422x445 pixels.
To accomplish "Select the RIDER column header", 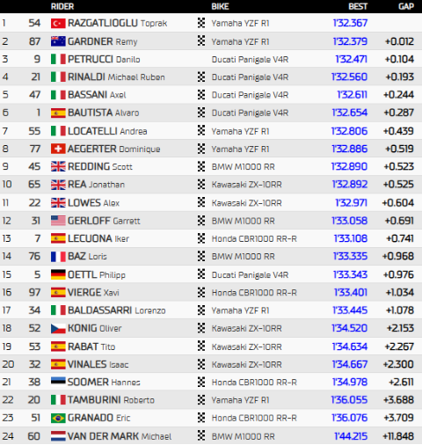I will click(x=62, y=6).
